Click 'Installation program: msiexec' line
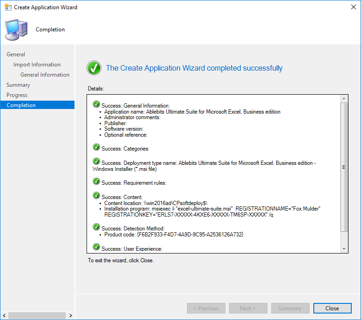This screenshot has width=361, height=320. tap(212, 209)
